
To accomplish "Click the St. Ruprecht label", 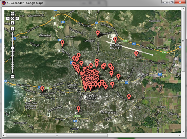I will click(108, 112).
